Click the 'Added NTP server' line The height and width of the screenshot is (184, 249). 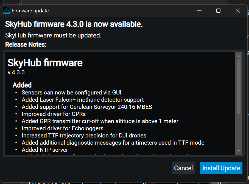coord(45,150)
